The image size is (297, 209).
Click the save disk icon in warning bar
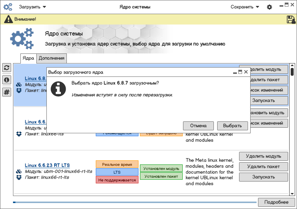tap(291, 19)
